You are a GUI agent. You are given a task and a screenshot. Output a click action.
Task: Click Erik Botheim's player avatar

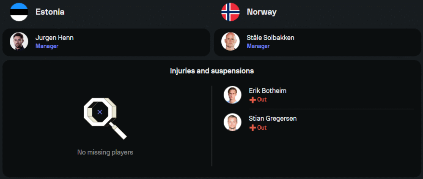click(232, 95)
